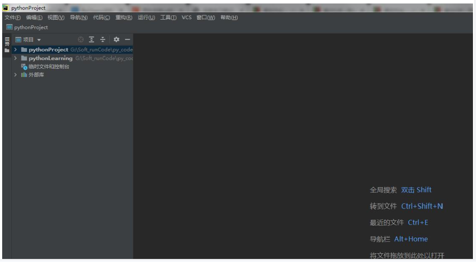The width and height of the screenshot is (476, 262).
Task: Open the 导航(N) menu
Action: (78, 17)
